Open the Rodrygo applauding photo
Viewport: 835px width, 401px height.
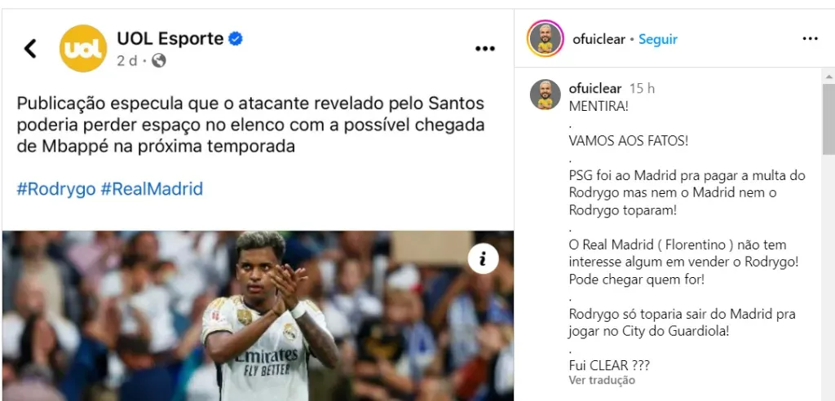point(258,315)
